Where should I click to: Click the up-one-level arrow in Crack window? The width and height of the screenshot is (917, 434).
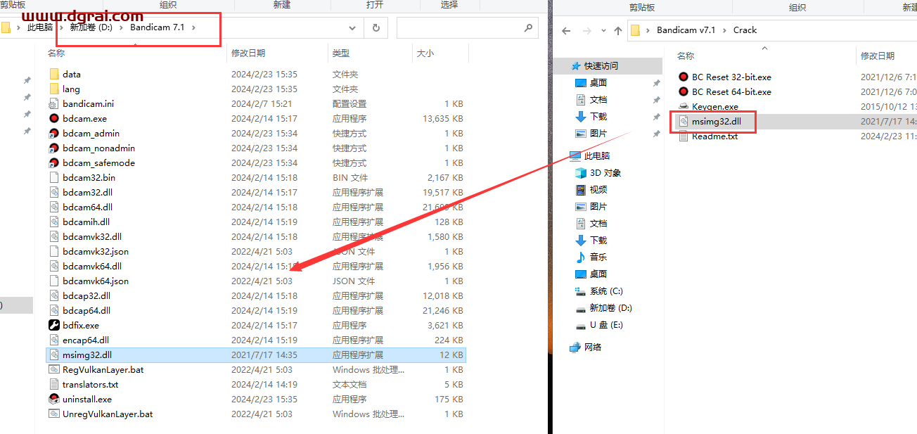click(x=618, y=30)
